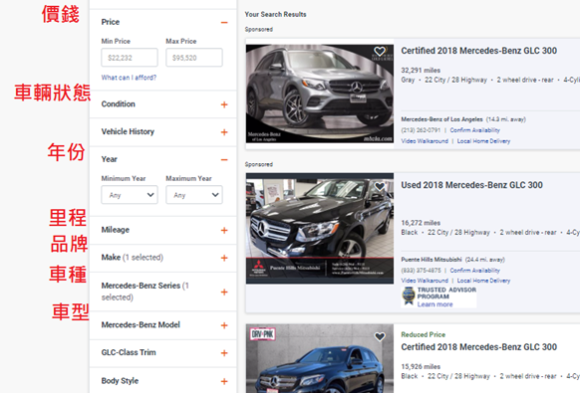Click the (213) 262-0791 phone number

pyautogui.click(x=421, y=130)
